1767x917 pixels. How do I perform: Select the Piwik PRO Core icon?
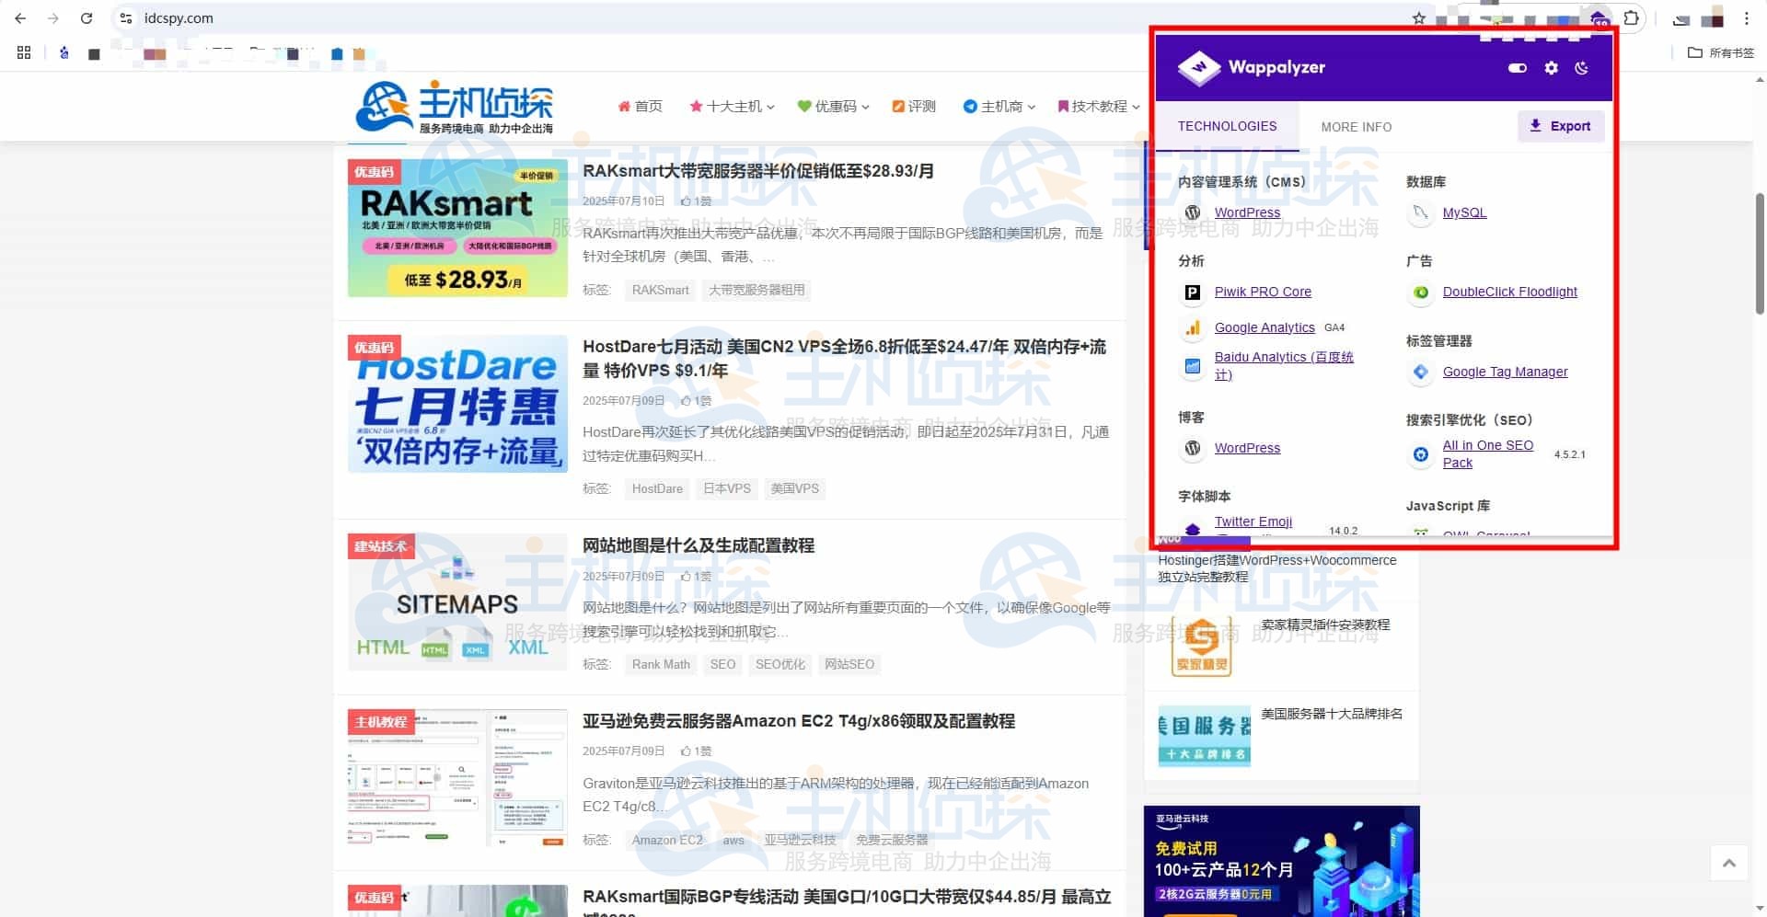pyautogui.click(x=1193, y=292)
